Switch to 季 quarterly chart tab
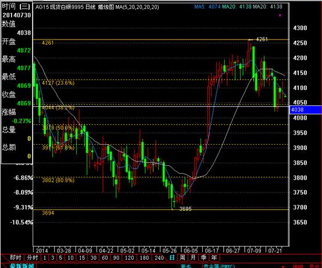 [203, 258]
